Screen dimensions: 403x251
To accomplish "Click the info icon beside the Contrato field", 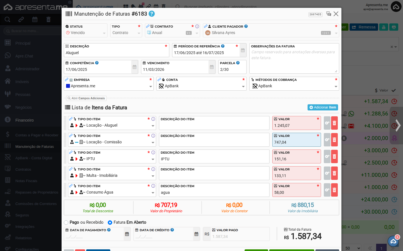I will (x=197, y=26).
